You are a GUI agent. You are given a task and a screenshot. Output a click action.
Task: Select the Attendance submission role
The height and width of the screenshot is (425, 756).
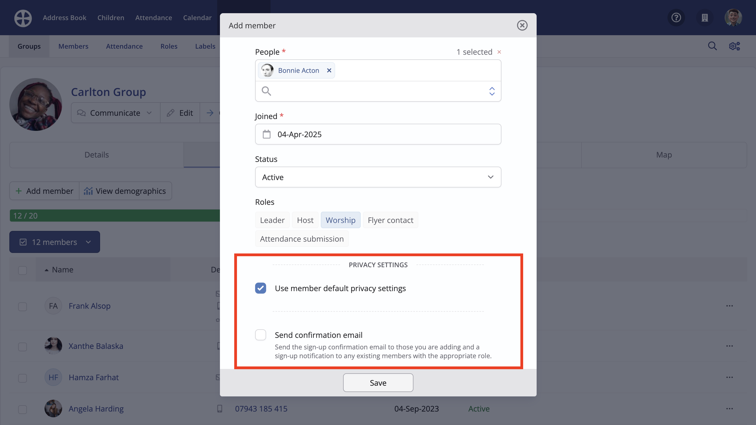302,239
